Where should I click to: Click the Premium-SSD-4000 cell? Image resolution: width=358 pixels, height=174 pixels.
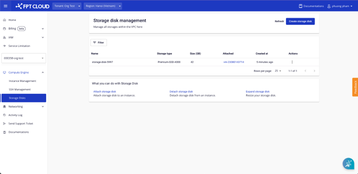(x=169, y=62)
